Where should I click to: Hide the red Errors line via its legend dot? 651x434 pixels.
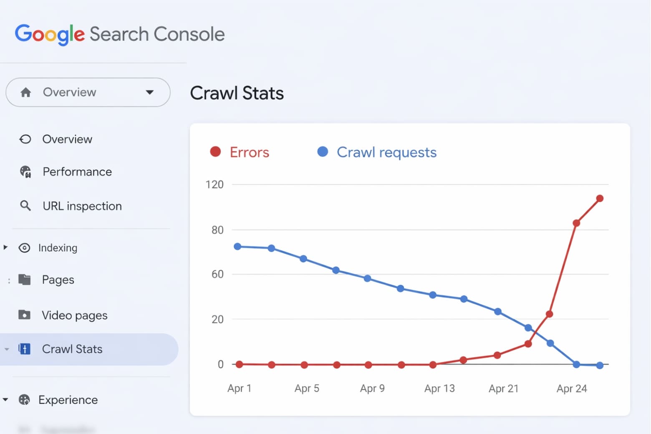pos(215,152)
